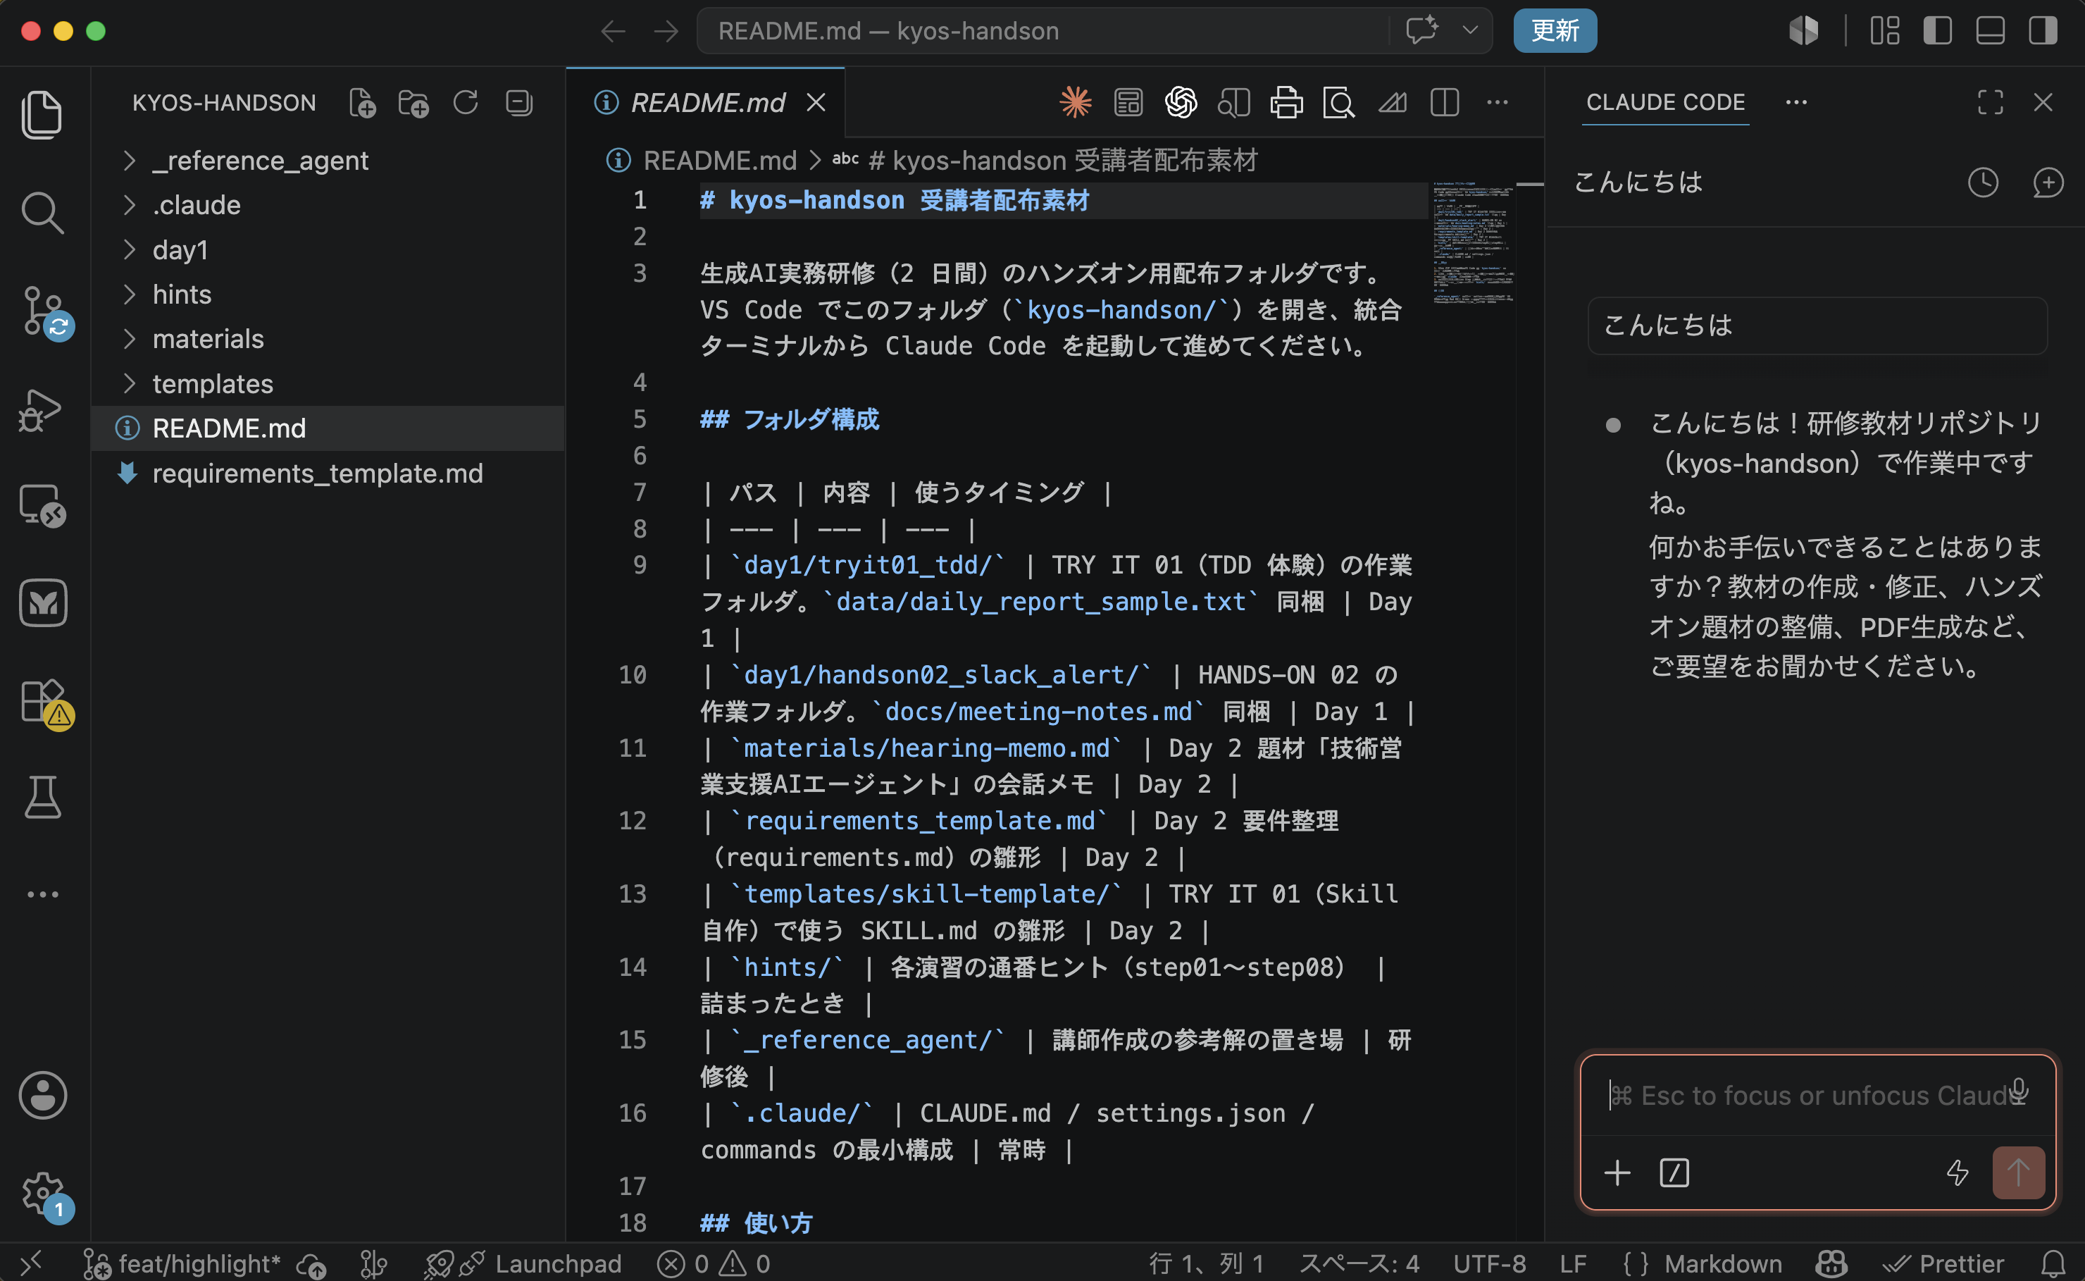This screenshot has height=1281, width=2085.
Task: Toggle the bottom panel visibility
Action: pos(1990,30)
